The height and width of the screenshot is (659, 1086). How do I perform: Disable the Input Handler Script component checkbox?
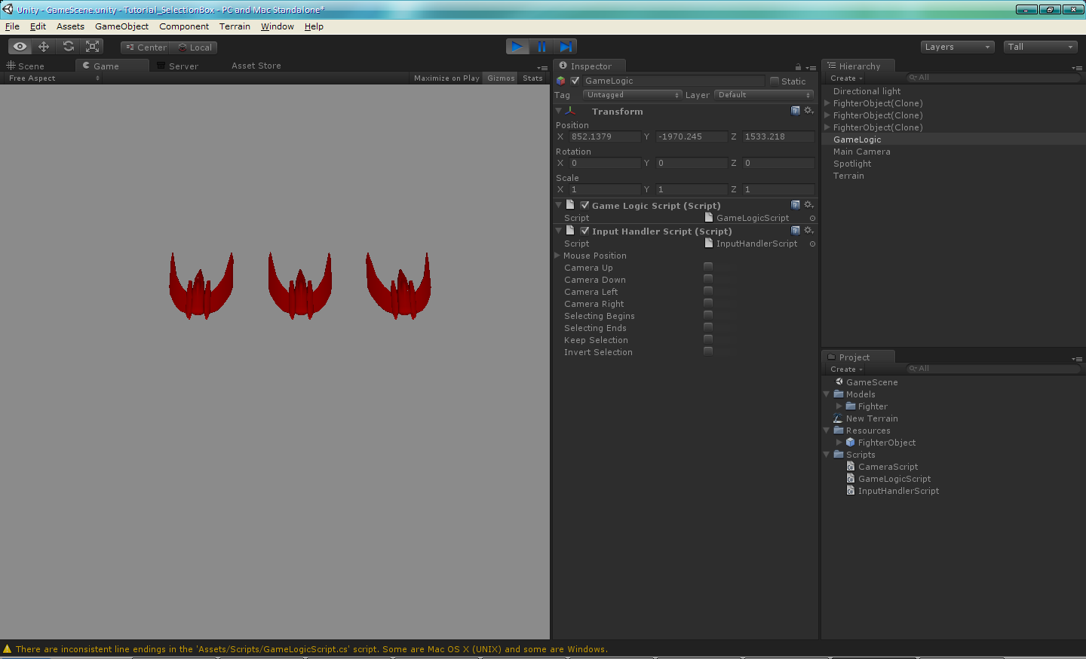click(x=584, y=231)
